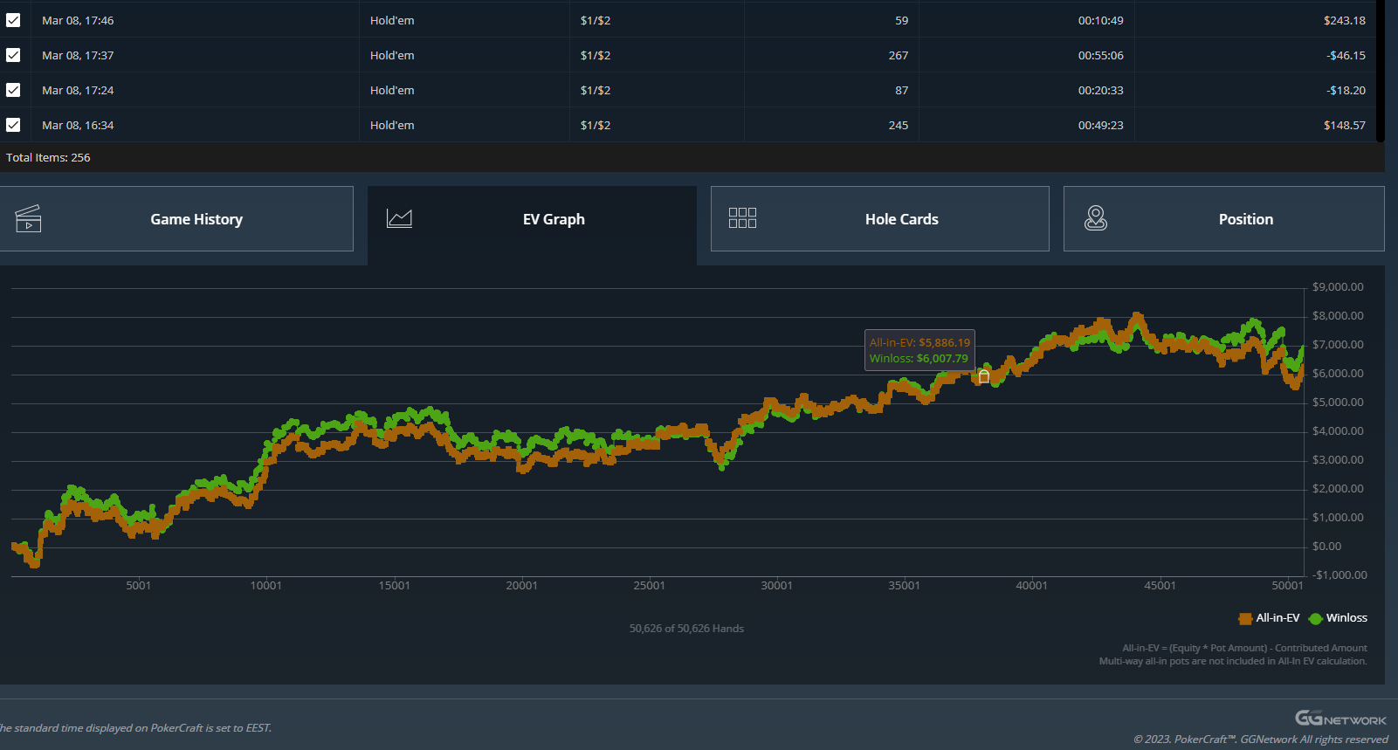Click the Position player icon
This screenshot has width=1398, height=750.
pyautogui.click(x=1095, y=218)
